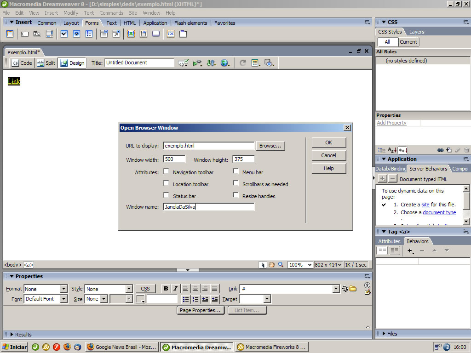The width and height of the screenshot is (471, 353).
Task: Open the Font dropdown in Properties
Action: (x=63, y=299)
